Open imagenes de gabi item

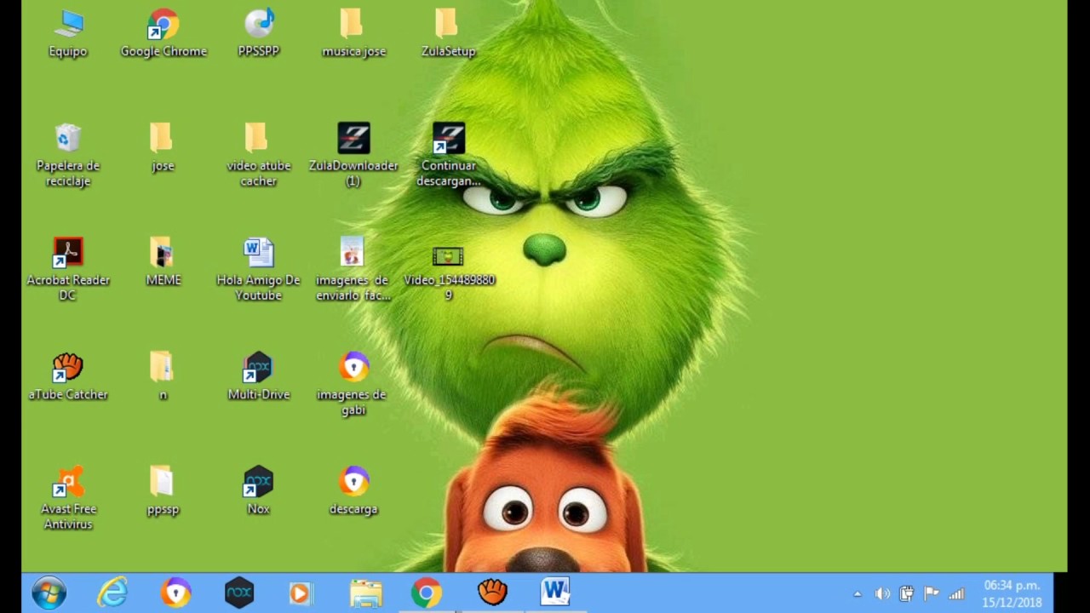tap(353, 384)
